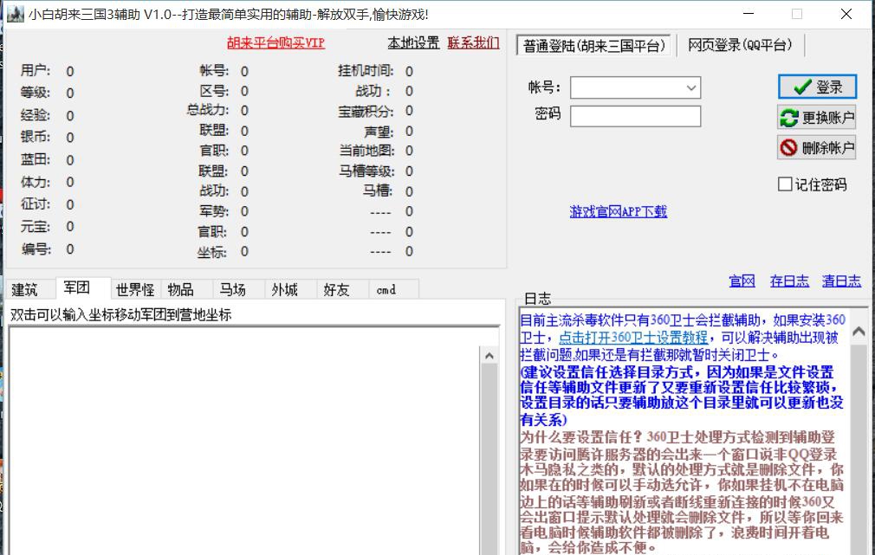Viewport: 875px width, 555px height.
Task: Select the 普通登陆(胡来三国平台) tab
Action: click(593, 43)
